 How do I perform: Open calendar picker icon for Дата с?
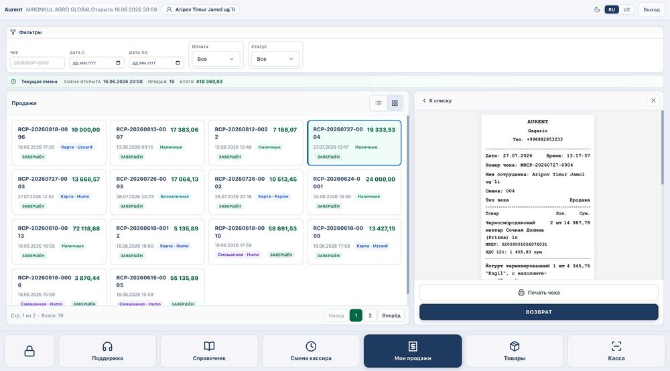119,63
